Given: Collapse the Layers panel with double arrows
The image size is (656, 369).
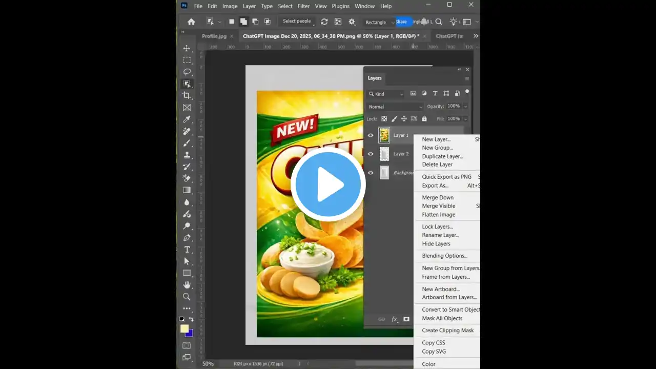Looking at the screenshot, I should [459, 69].
